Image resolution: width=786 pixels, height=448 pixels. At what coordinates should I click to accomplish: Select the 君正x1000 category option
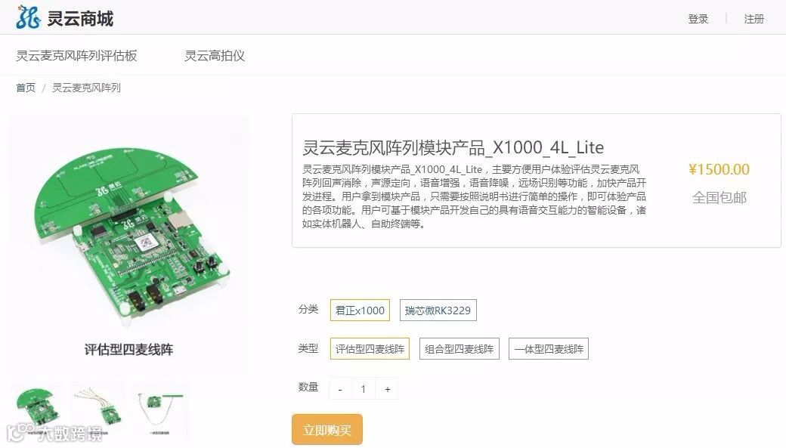(360, 311)
